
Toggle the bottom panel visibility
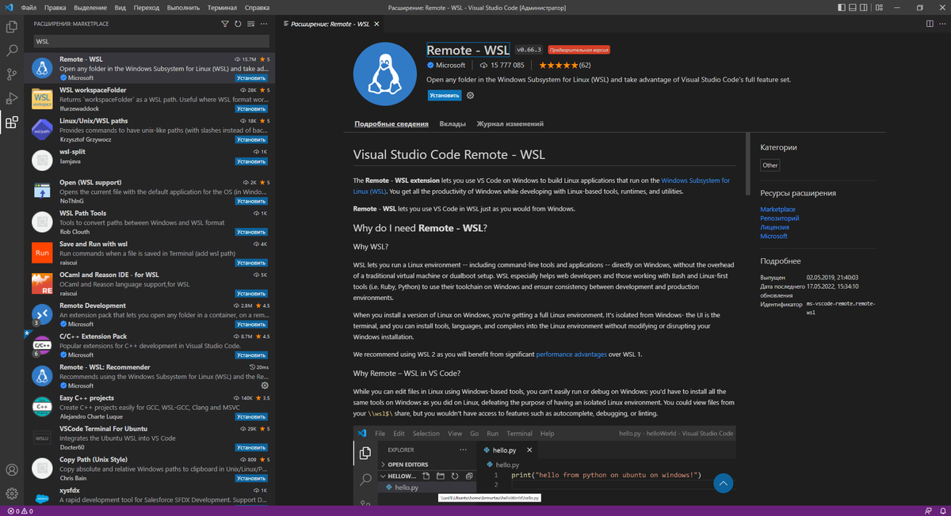[853, 7]
